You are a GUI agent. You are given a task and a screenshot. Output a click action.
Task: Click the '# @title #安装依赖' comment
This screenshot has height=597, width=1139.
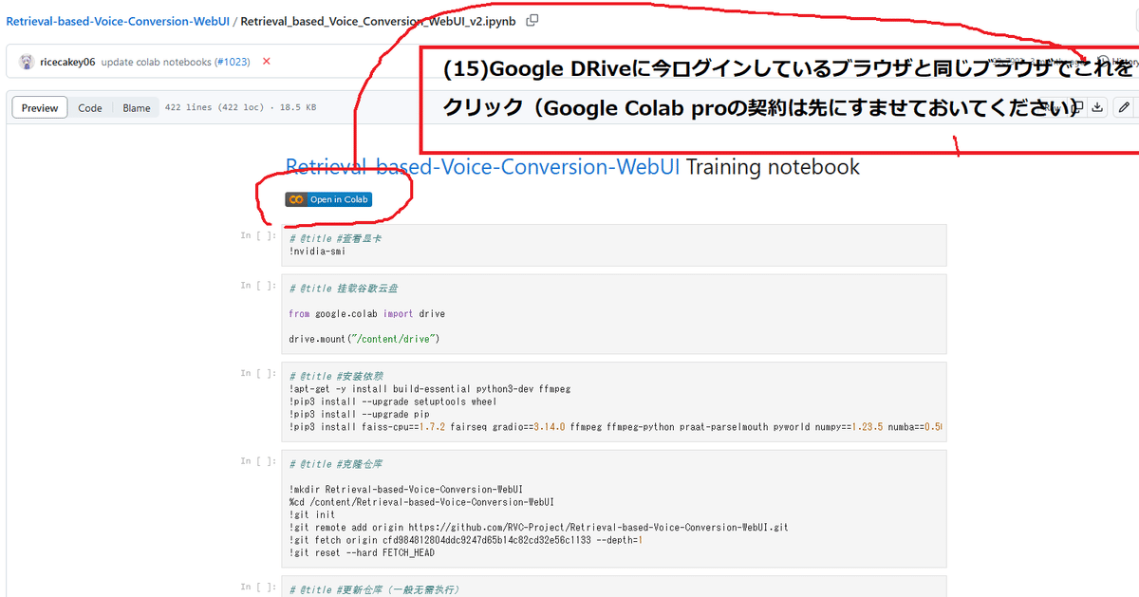pos(335,377)
